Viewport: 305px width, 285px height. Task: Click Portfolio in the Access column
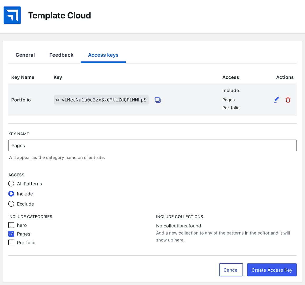pyautogui.click(x=231, y=108)
